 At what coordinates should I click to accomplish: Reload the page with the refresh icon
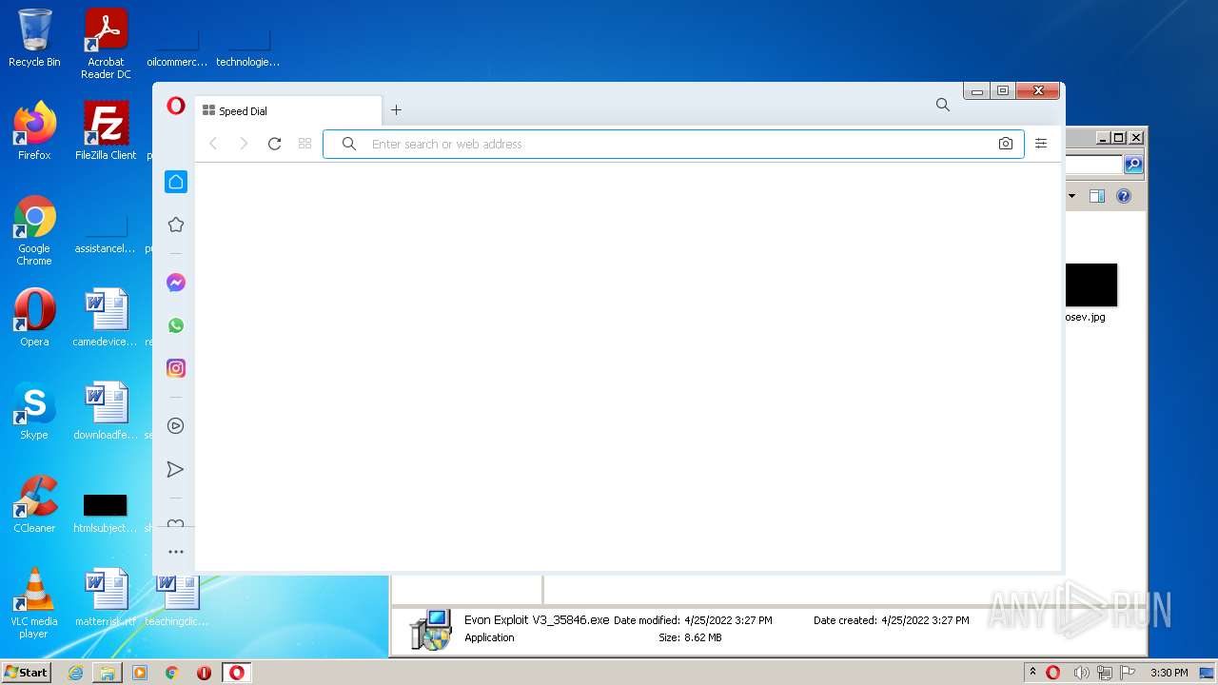click(x=274, y=144)
